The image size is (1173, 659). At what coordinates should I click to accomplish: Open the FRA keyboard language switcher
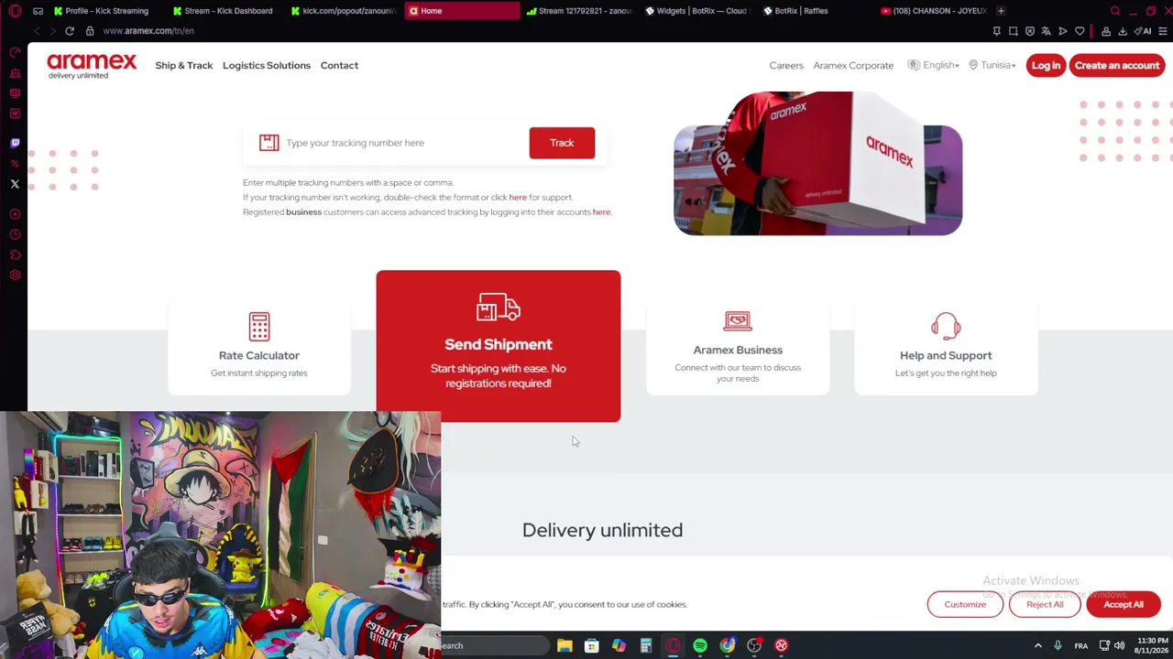click(x=1081, y=645)
